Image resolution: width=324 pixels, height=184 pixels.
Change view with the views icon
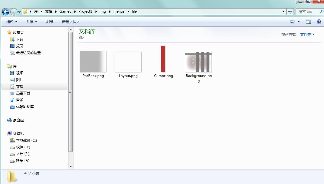click(292, 22)
